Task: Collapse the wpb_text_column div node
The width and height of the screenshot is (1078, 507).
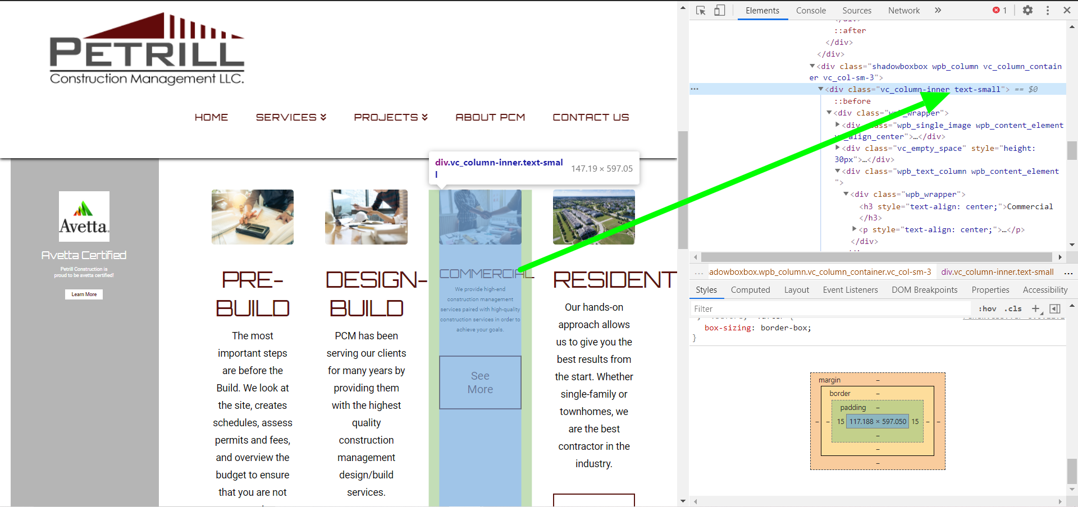Action: (x=838, y=171)
